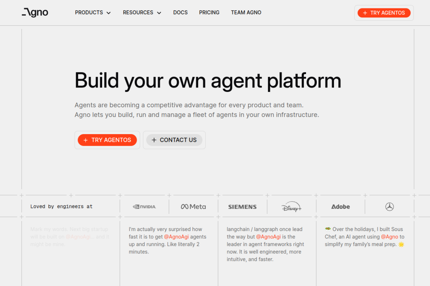Click the Agno logo in the header
Screen dimensions: 430x286
(x=35, y=13)
